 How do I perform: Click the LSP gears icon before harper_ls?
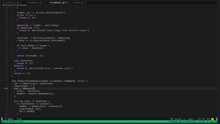(x=171, y=119)
